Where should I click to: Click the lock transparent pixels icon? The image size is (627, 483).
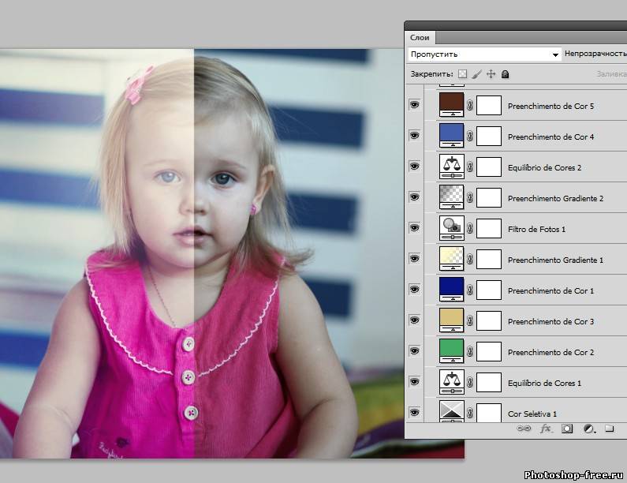click(x=463, y=74)
